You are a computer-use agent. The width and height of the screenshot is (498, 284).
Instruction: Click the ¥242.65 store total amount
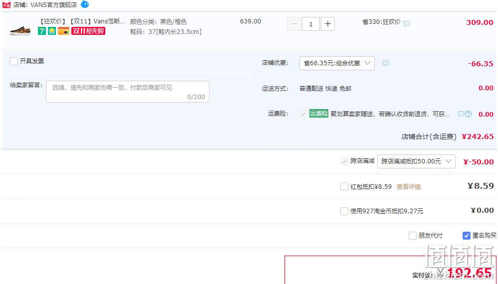478,137
